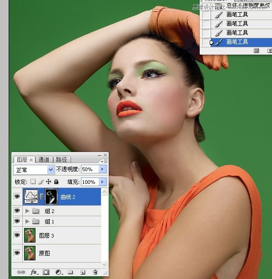Delete layer with trash icon
Image resolution: width=272 pixels, height=279 pixels.
[x=95, y=272]
